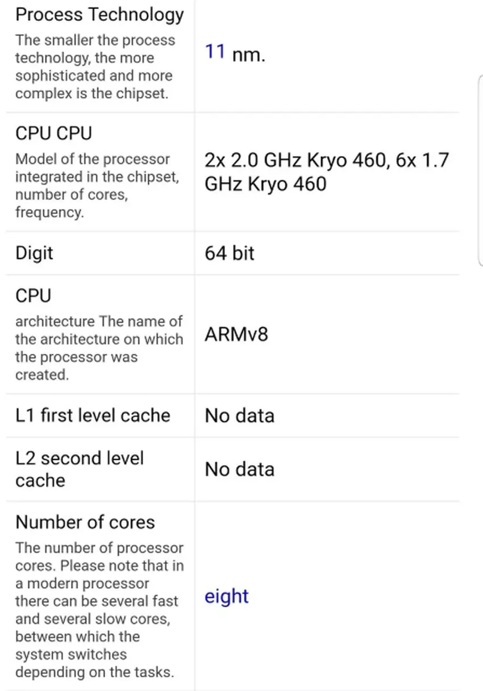Select the "Process Technology" heading
Image resolution: width=483 pixels, height=691 pixels.
pyautogui.click(x=99, y=15)
